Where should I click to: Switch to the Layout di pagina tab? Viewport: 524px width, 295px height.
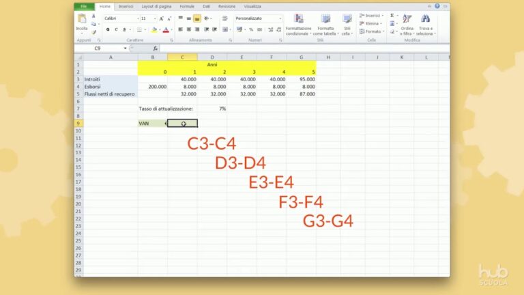coord(156,6)
